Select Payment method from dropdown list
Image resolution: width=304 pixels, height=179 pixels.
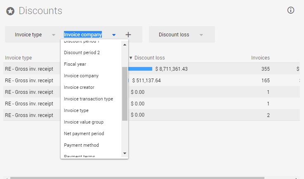(81, 145)
